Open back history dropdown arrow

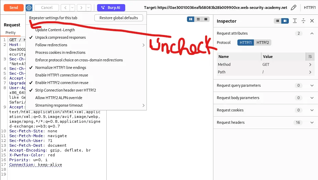click(x=72, y=8)
